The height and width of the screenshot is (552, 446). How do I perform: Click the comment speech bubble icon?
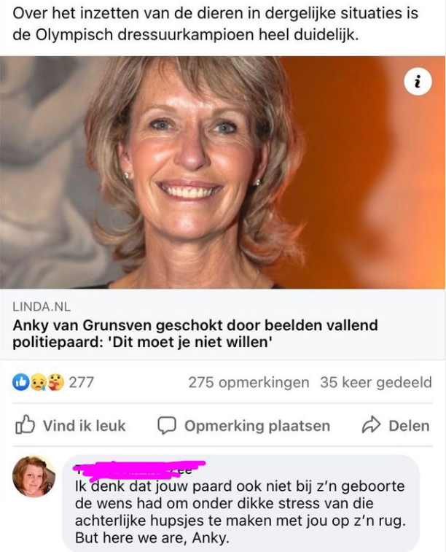click(x=167, y=425)
